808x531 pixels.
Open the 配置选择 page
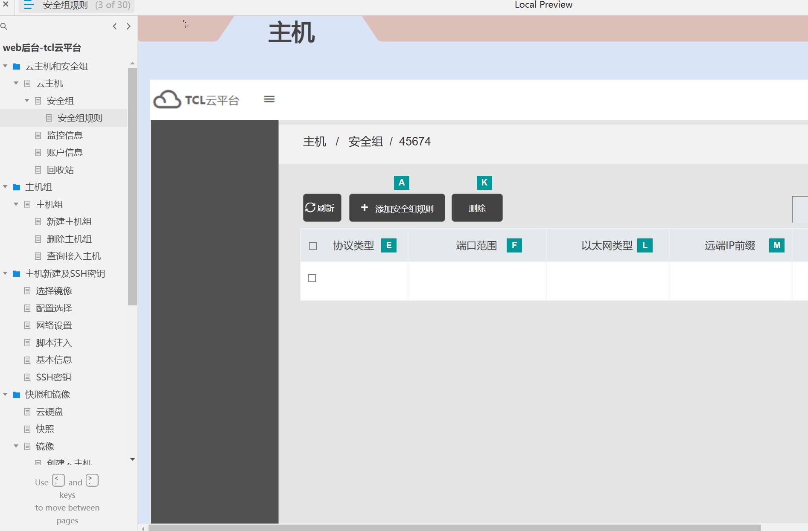pyautogui.click(x=54, y=308)
